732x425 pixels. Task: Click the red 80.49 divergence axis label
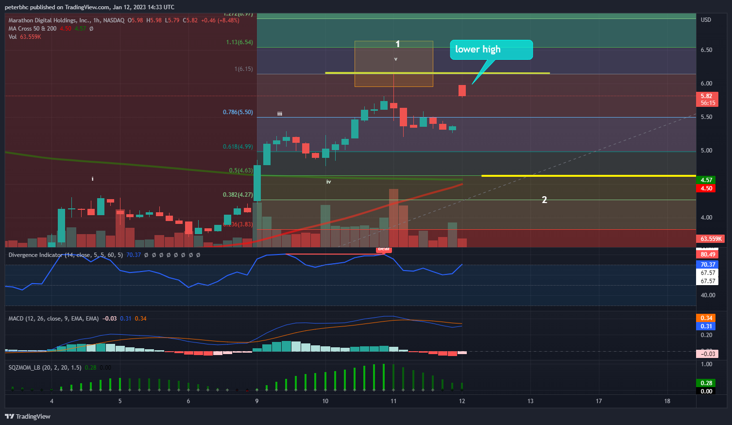708,255
